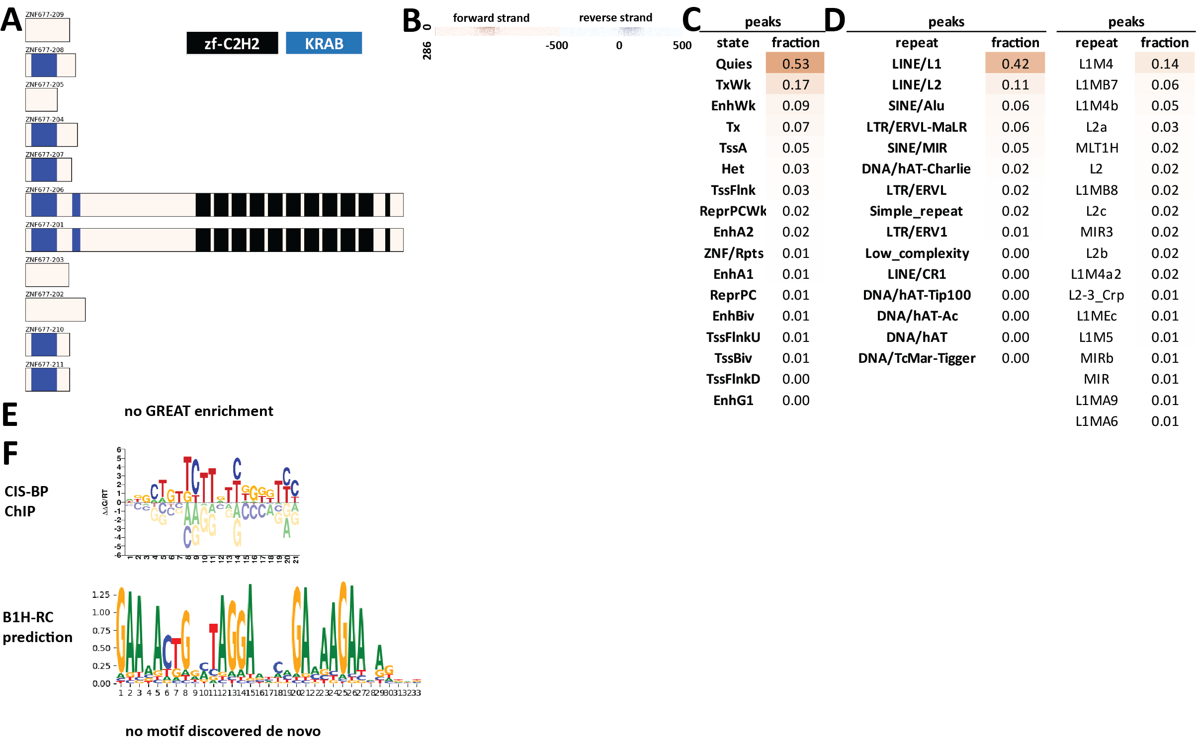1196x742 pixels.
Task: Click the TxWk state row label
Action: (733, 85)
